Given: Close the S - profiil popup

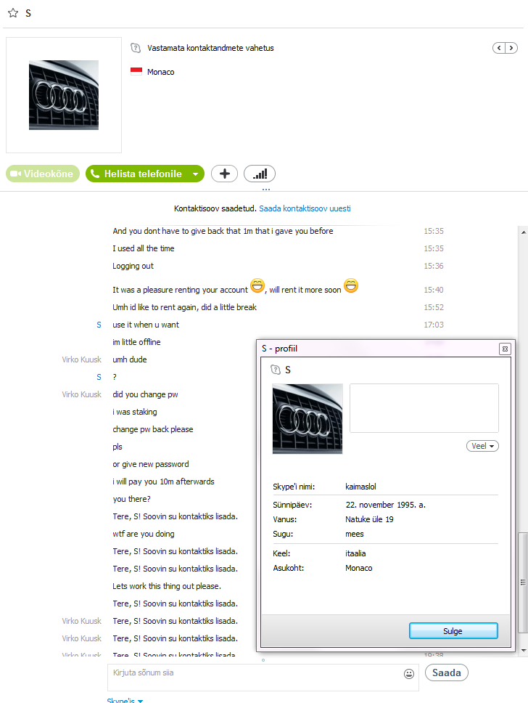Looking at the screenshot, I should pyautogui.click(x=505, y=349).
